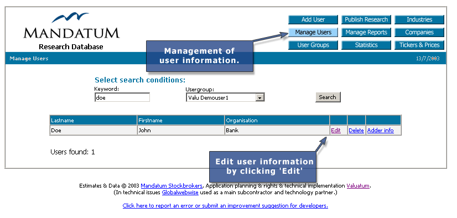This screenshot has width=457, height=218.
Task: Click the report an error link
Action: [225, 206]
